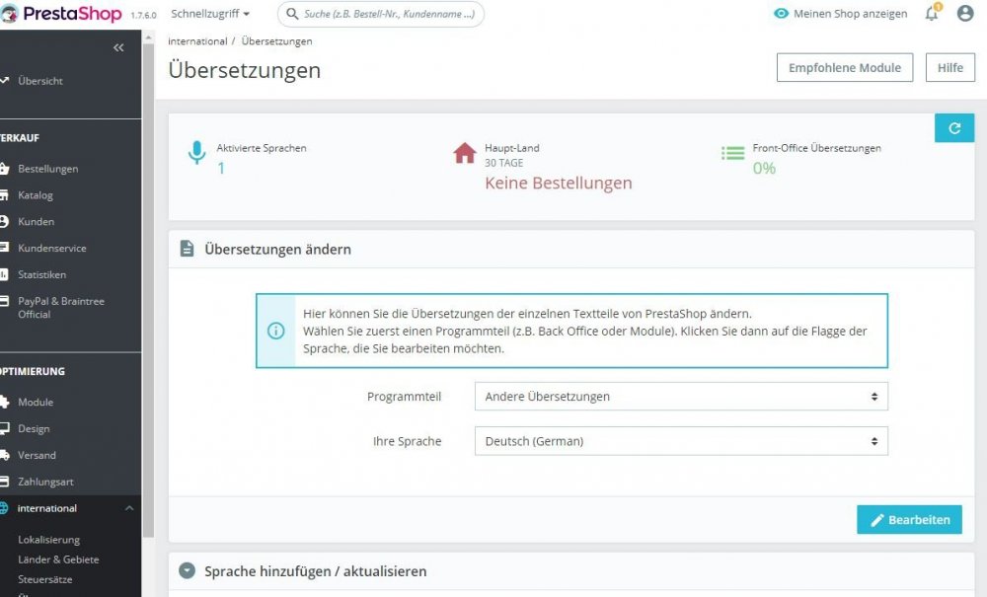Click the eye icon for shop view
This screenshot has height=597, width=987.
[781, 13]
